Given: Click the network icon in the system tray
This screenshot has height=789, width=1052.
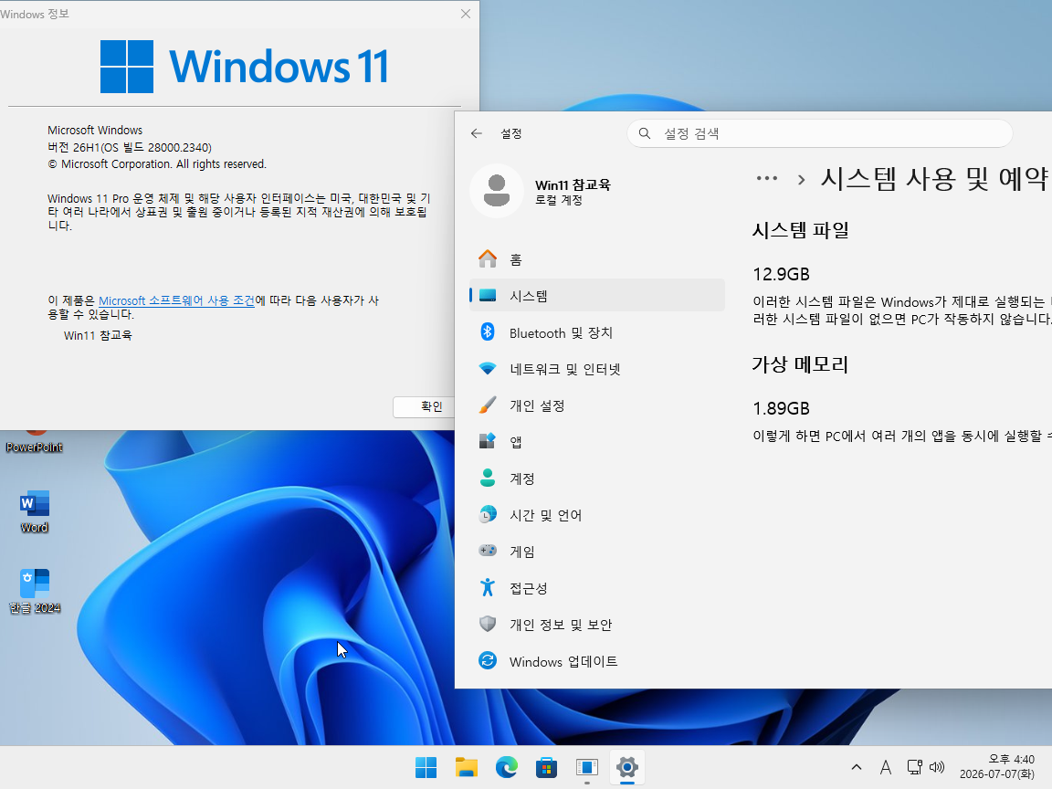Looking at the screenshot, I should click(914, 767).
